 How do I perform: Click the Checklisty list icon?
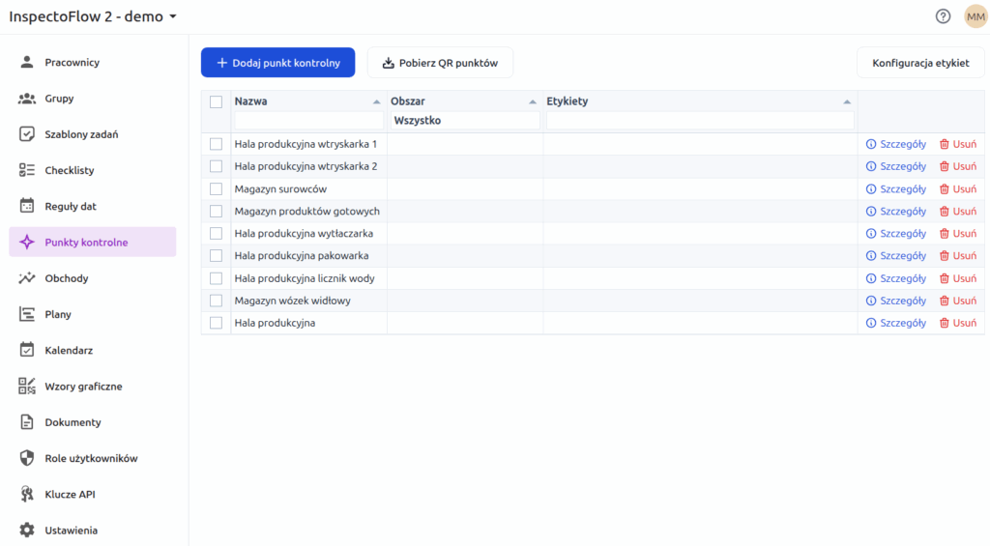27,170
